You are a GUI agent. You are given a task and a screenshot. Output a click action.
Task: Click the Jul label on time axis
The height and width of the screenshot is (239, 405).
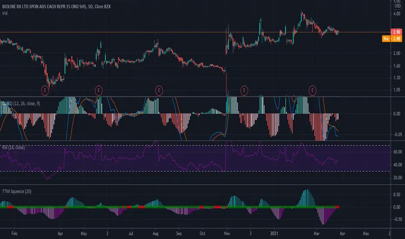(x=131, y=233)
